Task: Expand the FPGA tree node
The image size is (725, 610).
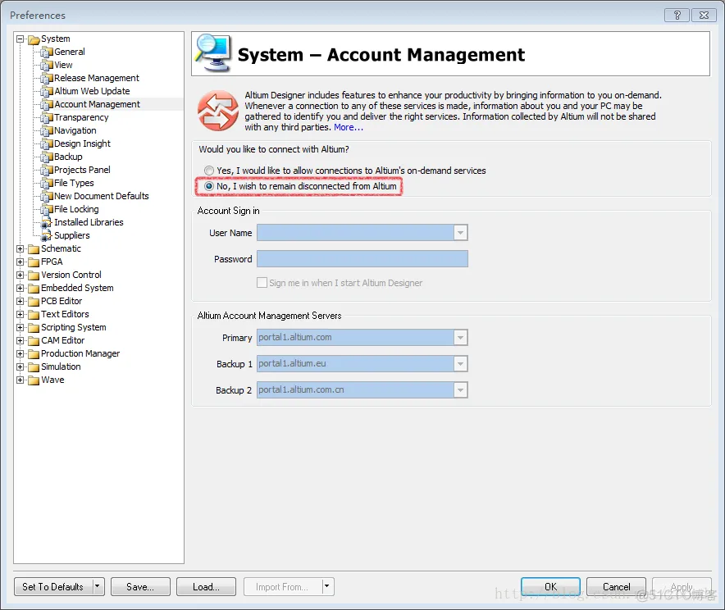Action: click(x=21, y=262)
